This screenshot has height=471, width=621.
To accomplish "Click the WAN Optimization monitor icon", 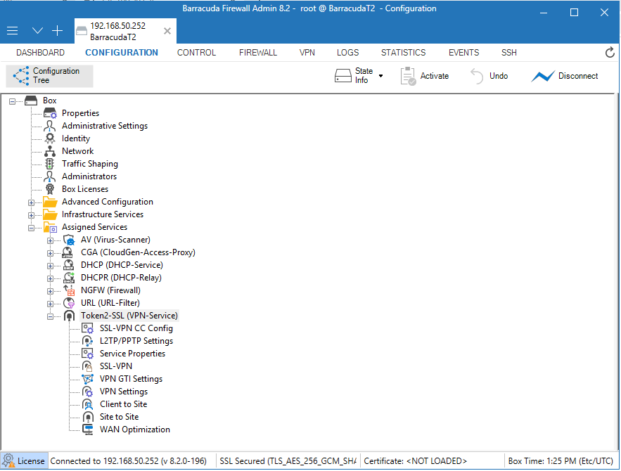I will tap(88, 430).
